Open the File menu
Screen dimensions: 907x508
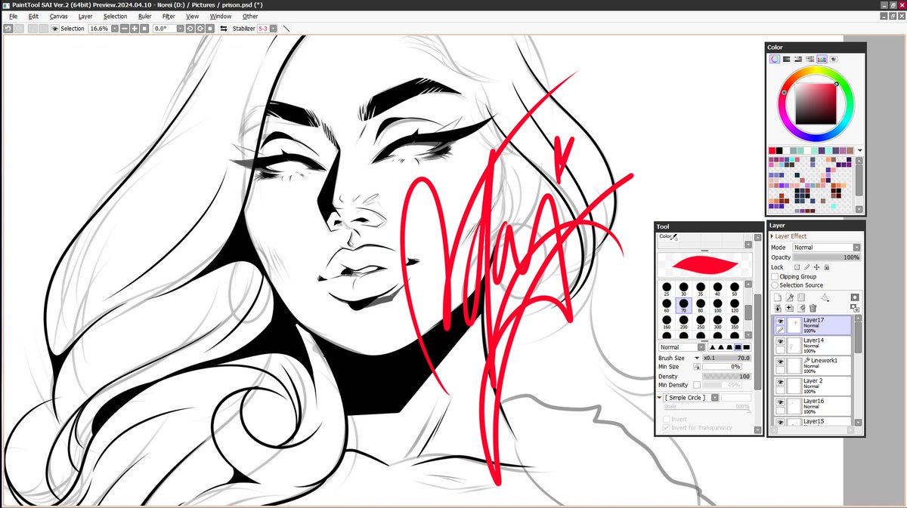(x=13, y=16)
